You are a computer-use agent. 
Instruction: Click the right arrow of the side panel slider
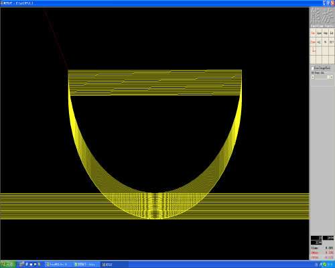(x=332, y=77)
